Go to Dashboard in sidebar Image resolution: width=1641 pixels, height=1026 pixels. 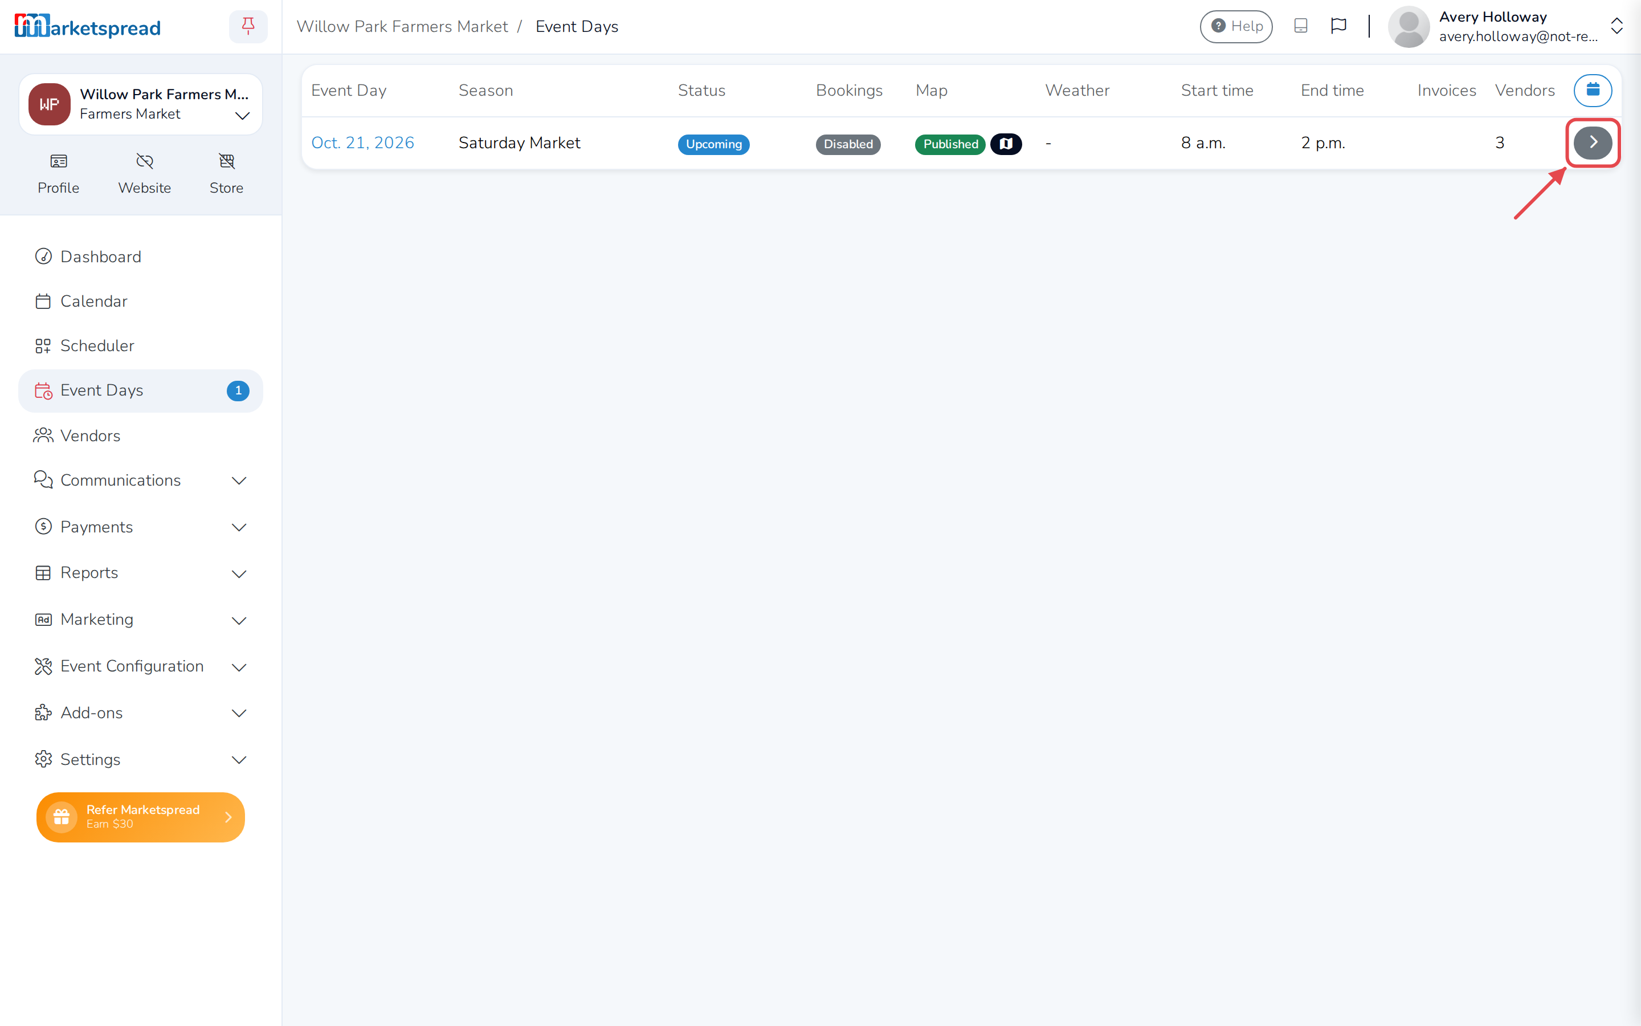(x=140, y=256)
